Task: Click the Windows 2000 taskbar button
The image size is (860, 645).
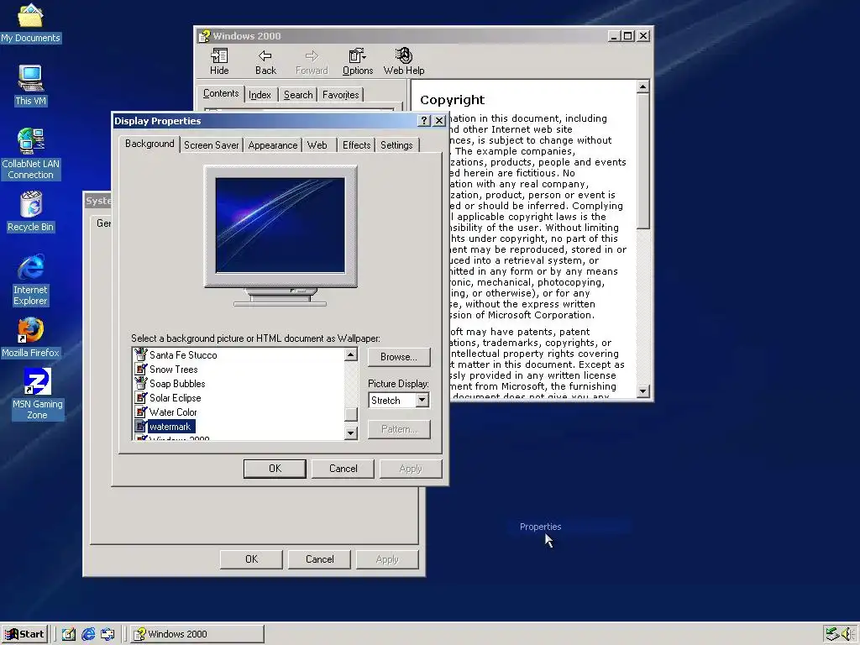Action: point(198,634)
